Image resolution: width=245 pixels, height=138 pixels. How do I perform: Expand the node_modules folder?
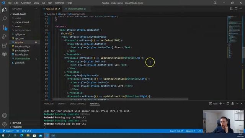point(23,30)
